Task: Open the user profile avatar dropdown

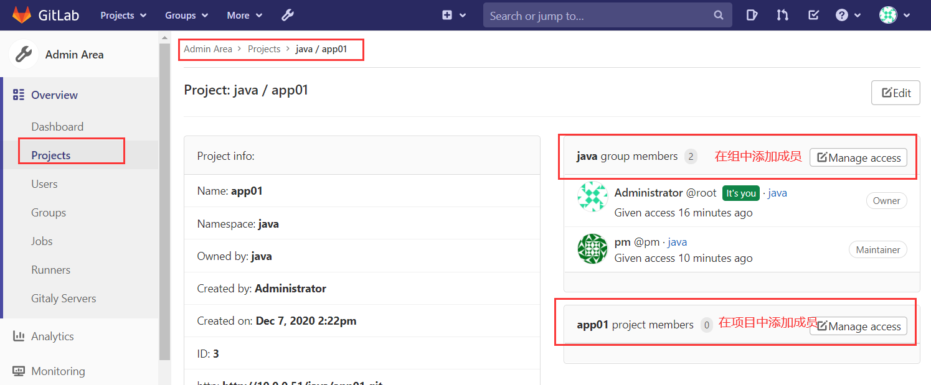Action: click(894, 15)
